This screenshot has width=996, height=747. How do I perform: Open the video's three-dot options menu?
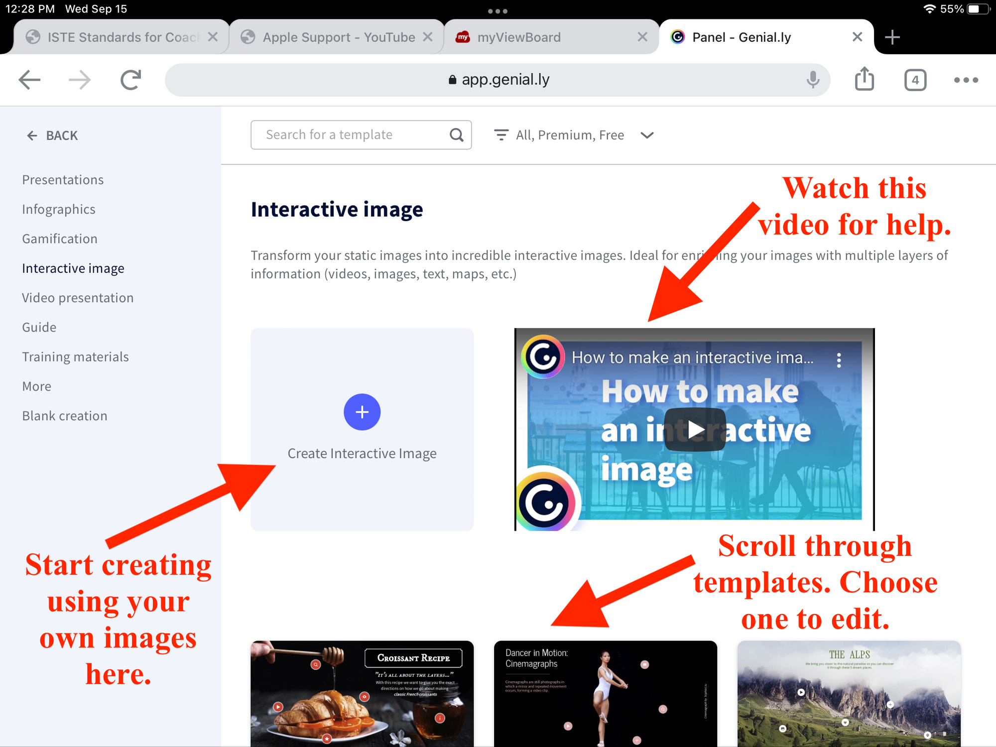point(839,360)
